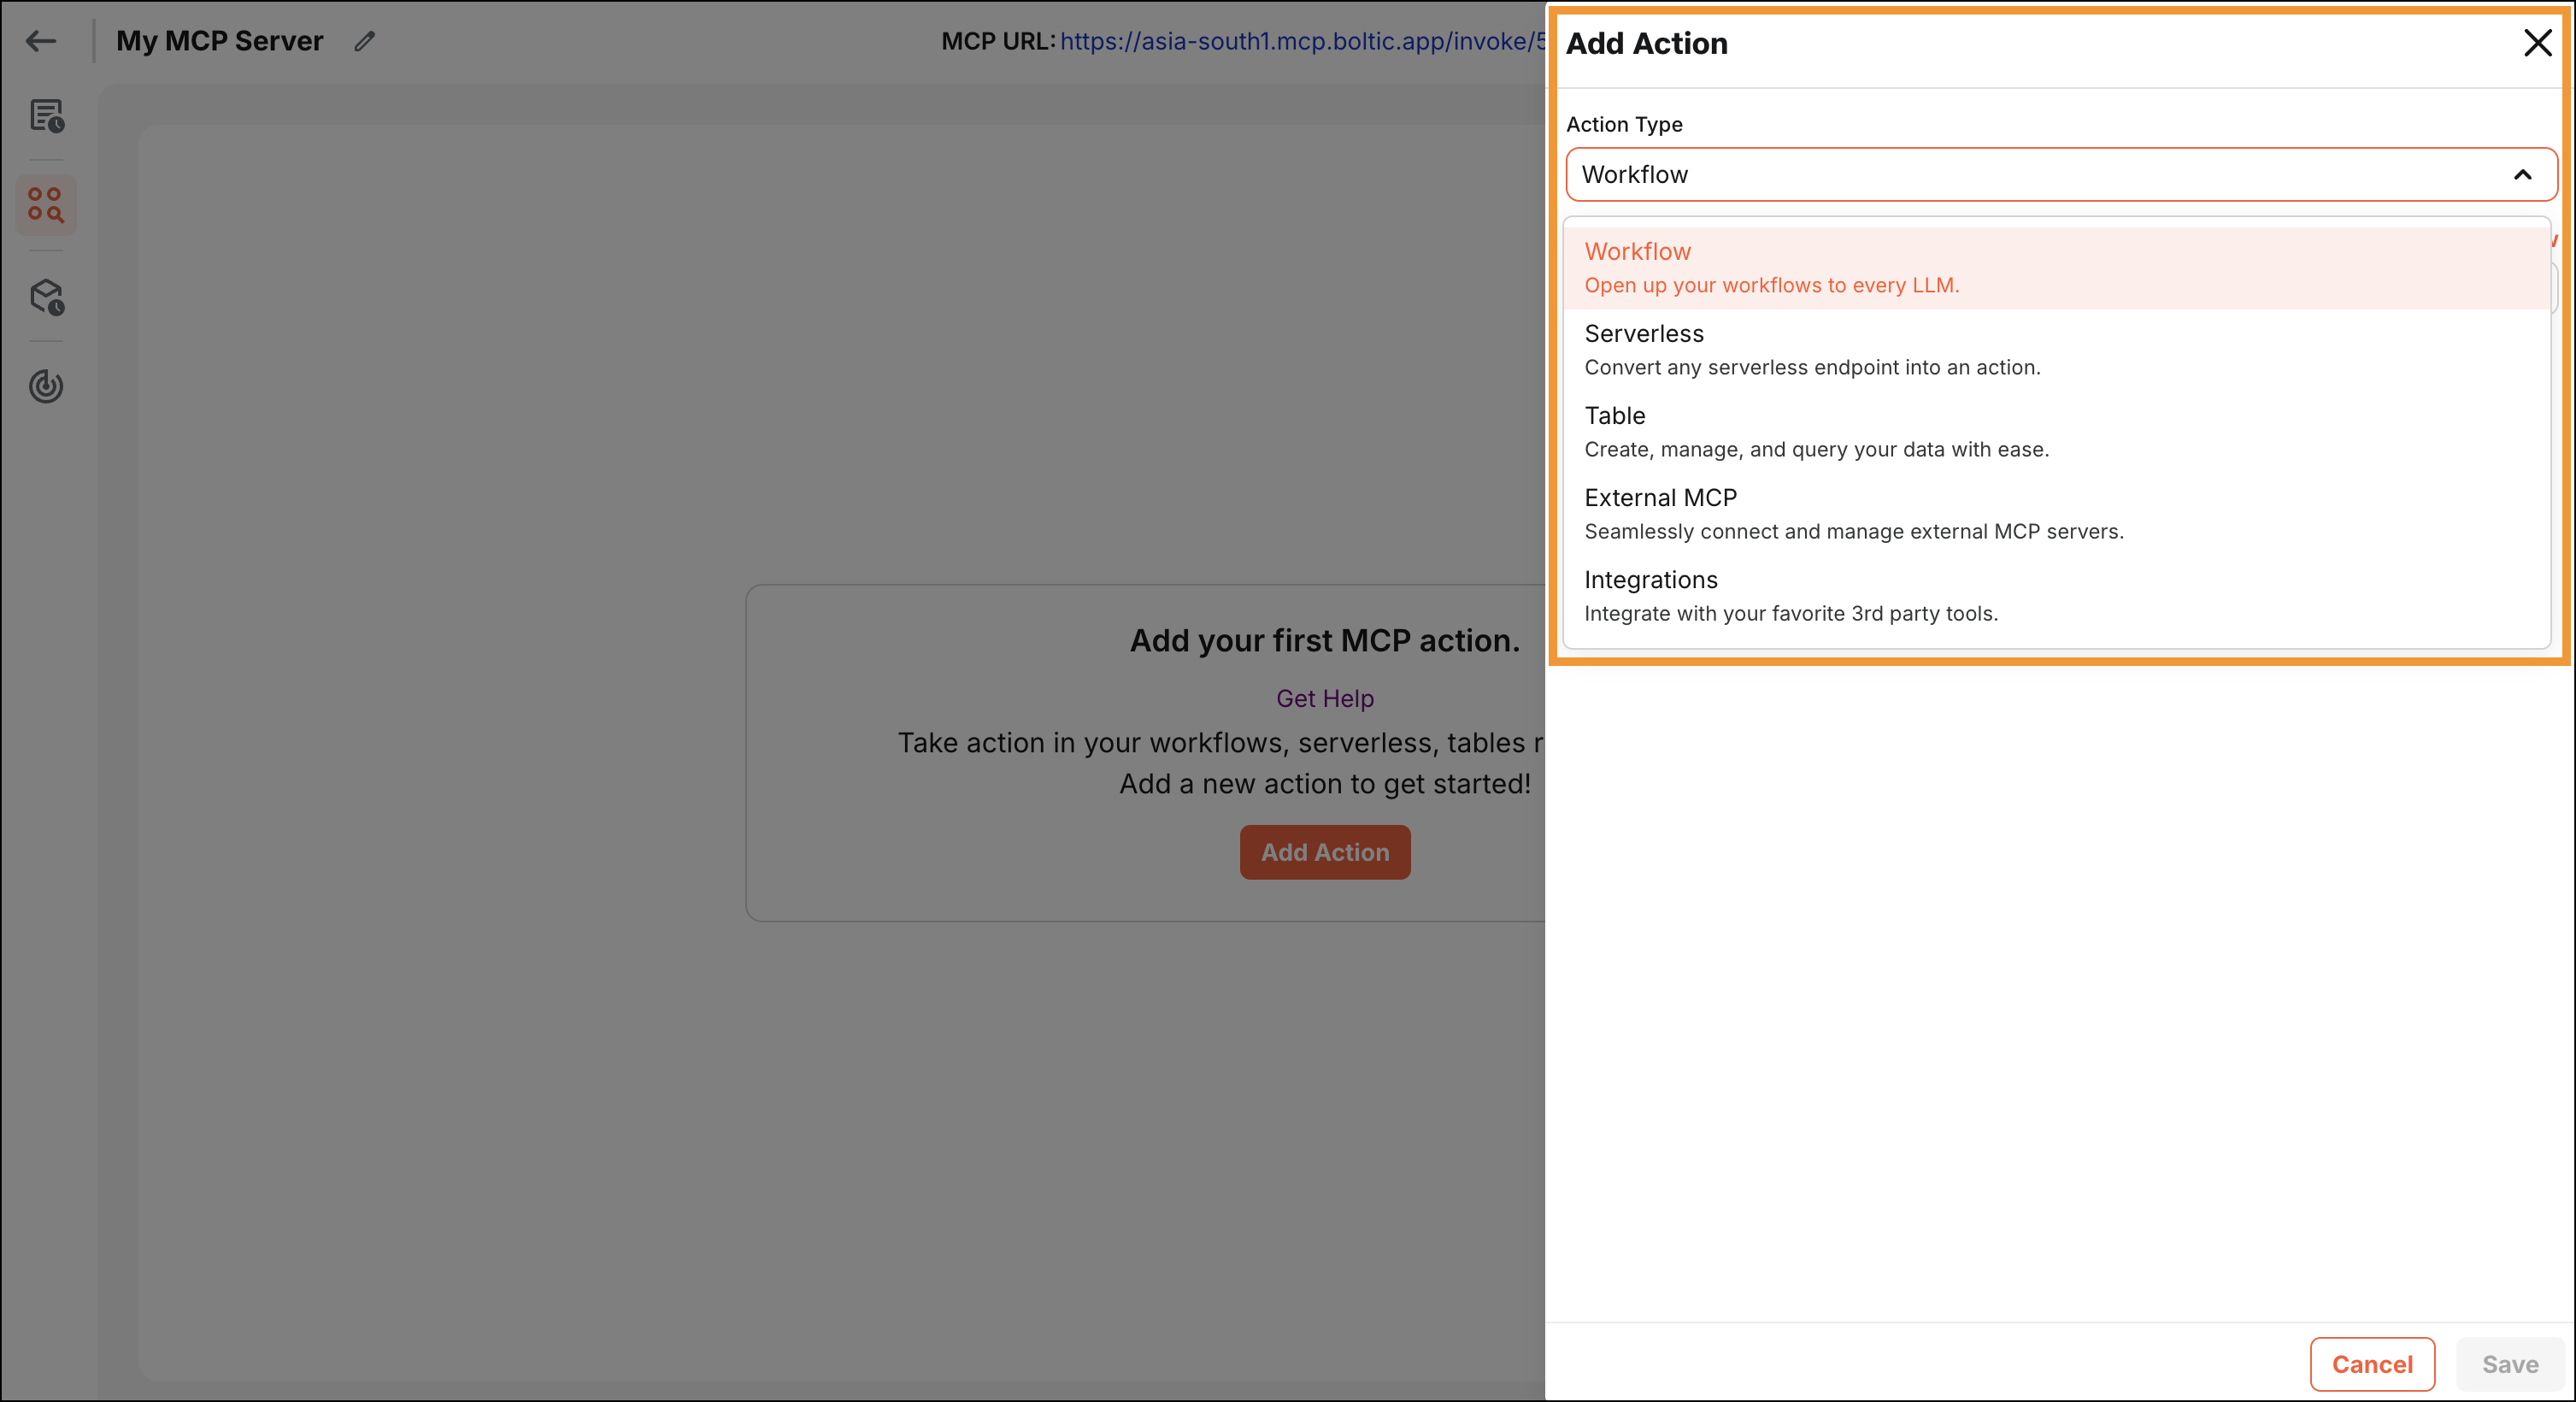Click the Action Type label

point(1624,124)
